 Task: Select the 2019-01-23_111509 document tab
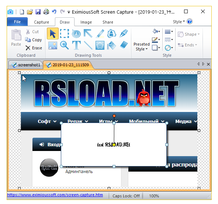coord(68,65)
